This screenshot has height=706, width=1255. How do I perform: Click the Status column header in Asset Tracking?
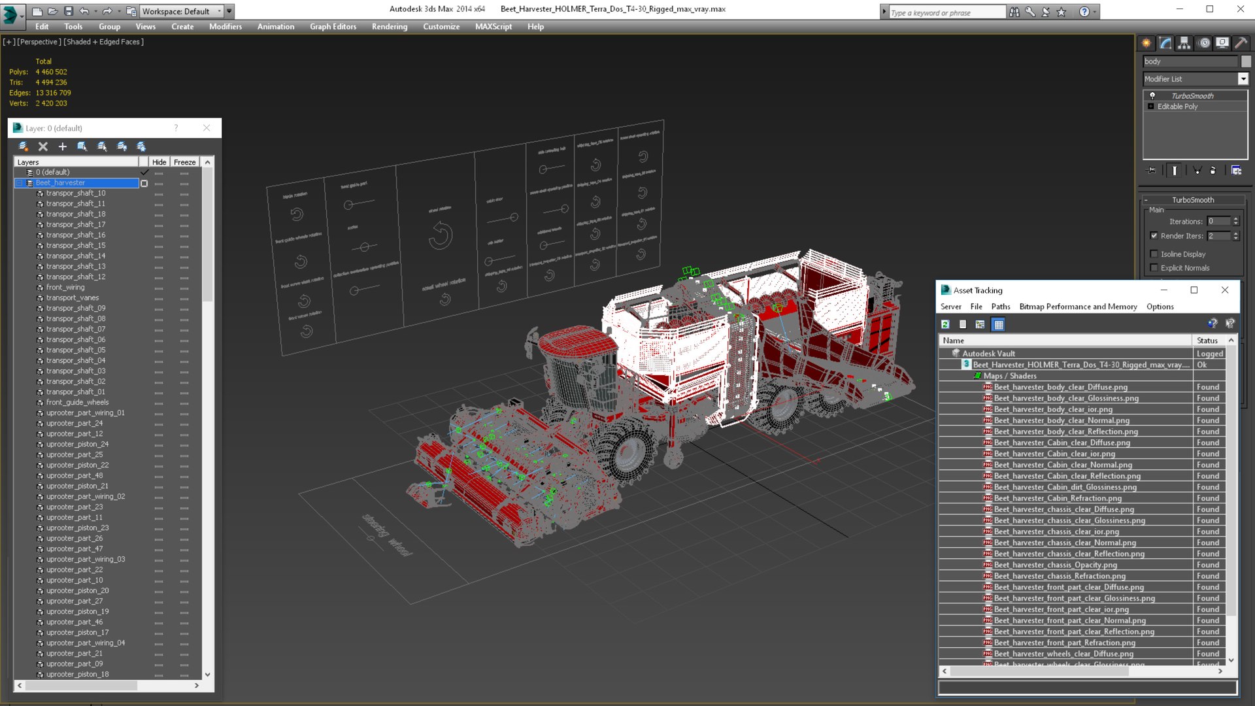tap(1208, 341)
